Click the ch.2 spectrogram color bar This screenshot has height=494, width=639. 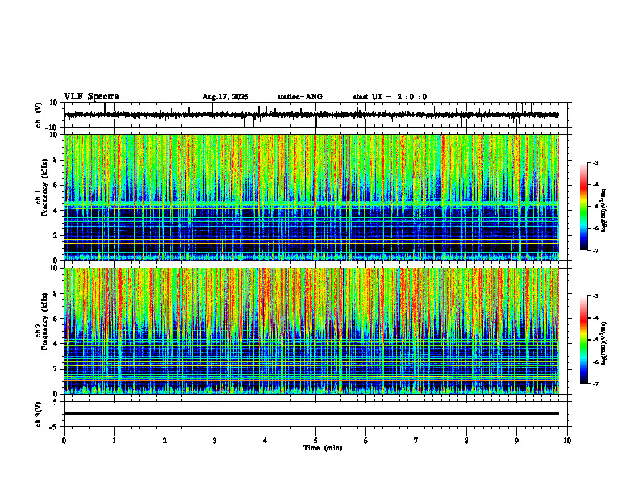pos(583,340)
